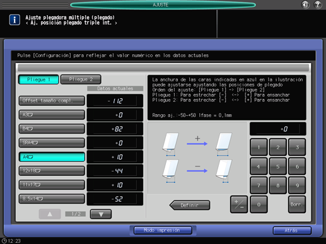Image resolution: width=326 pixels, height=244 pixels.
Task: Click the Borr. clear key
Action: pos(297,204)
